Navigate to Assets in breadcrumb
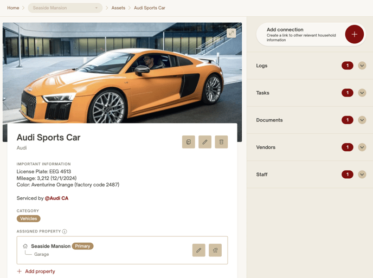 coord(118,8)
